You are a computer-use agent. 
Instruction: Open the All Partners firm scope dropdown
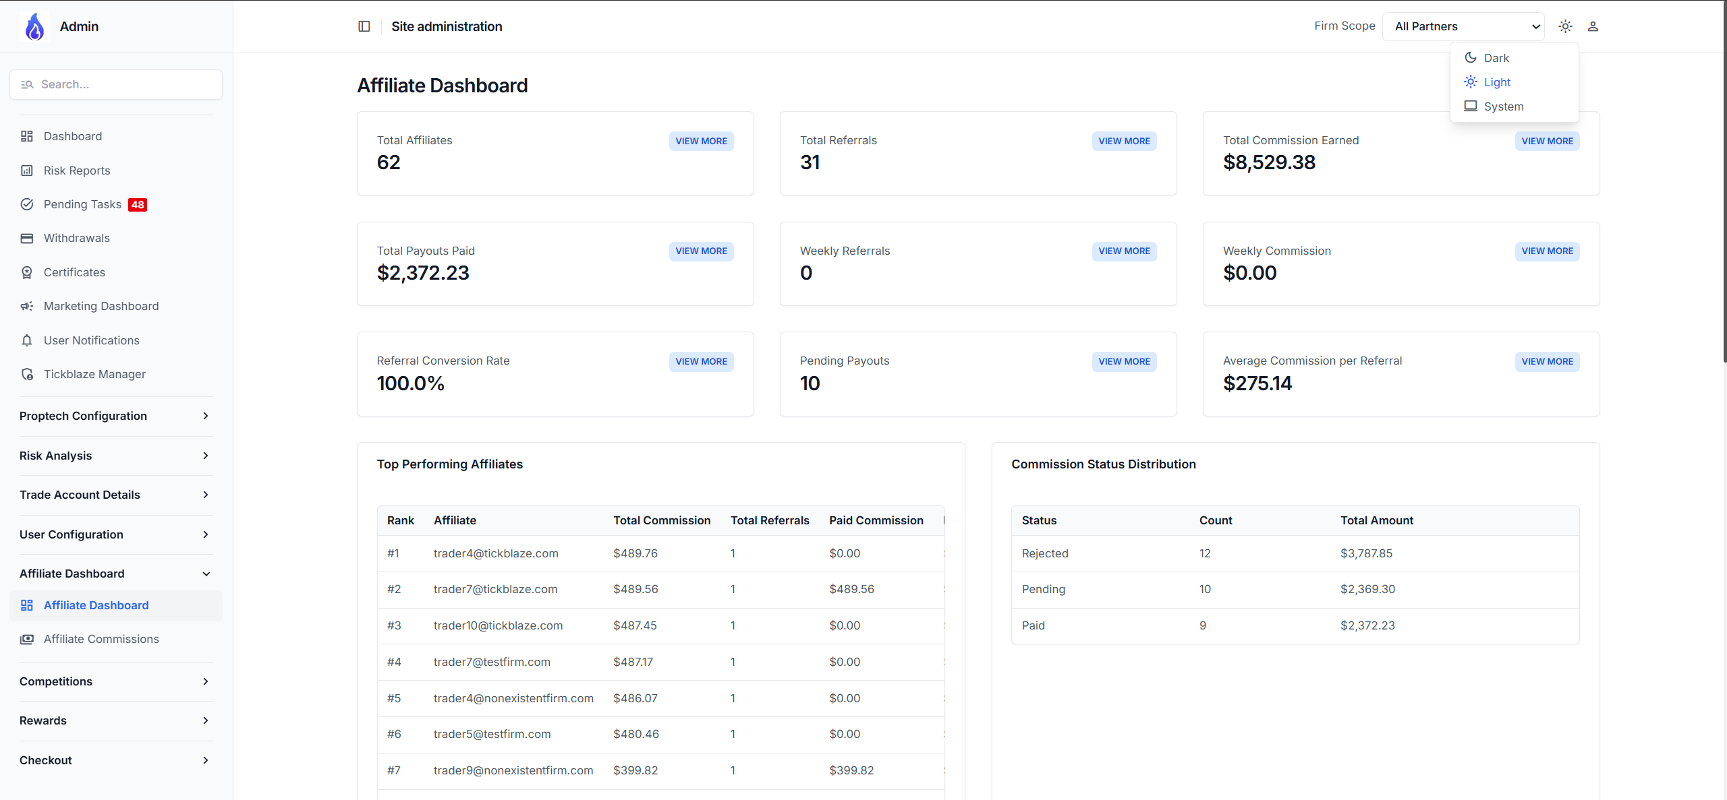pos(1463,26)
